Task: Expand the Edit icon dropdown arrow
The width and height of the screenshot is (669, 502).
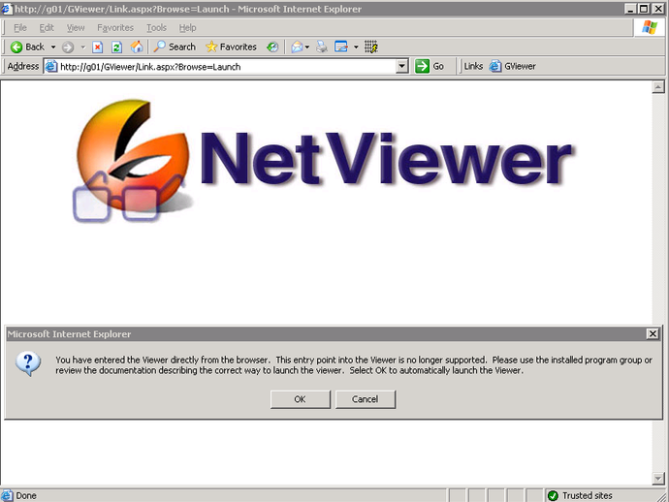Action: click(x=356, y=47)
